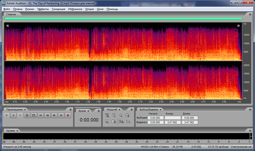Click the Stop playback button
This screenshot has height=151, width=255.
tap(7, 115)
